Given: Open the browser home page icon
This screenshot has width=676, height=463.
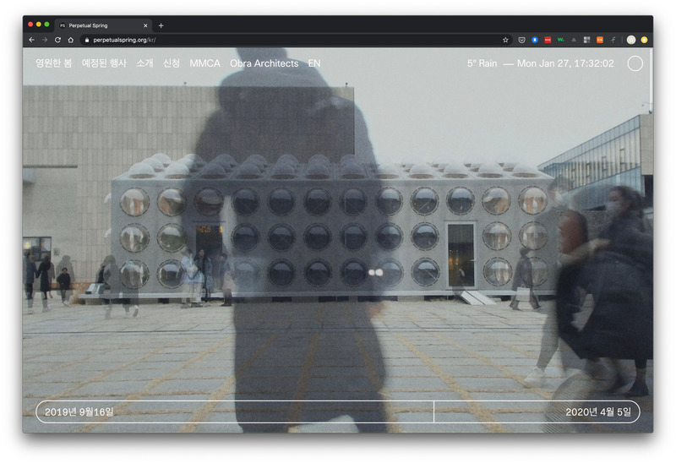Looking at the screenshot, I should pos(71,40).
